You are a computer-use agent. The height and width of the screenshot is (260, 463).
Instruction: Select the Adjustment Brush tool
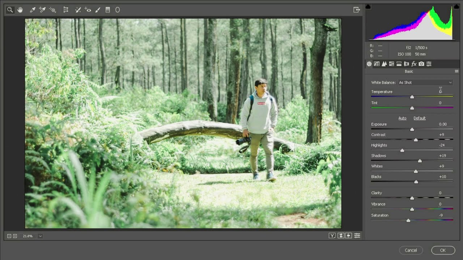98,10
